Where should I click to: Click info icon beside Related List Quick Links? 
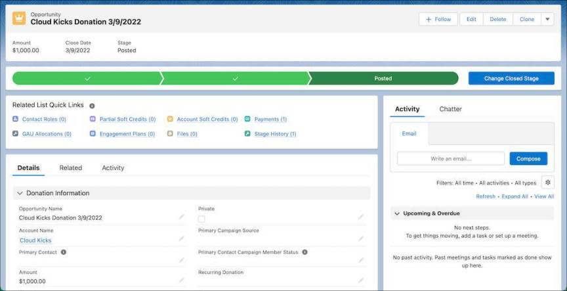[x=92, y=106]
